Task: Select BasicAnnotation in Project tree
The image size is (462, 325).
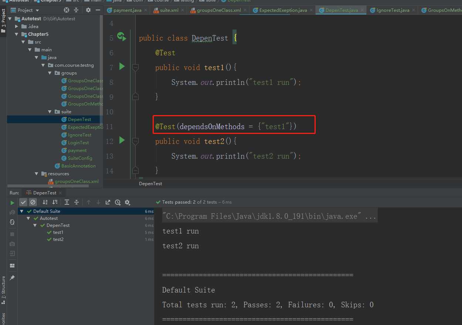Action: [x=78, y=166]
